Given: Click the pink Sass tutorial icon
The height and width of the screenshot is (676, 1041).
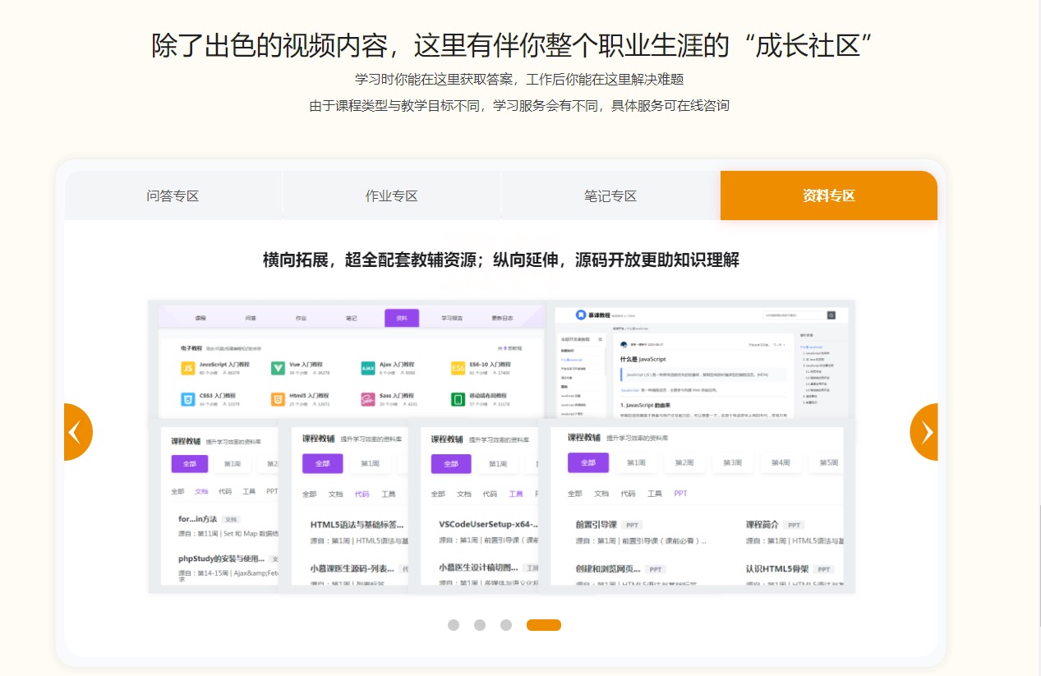Looking at the screenshot, I should 368,400.
